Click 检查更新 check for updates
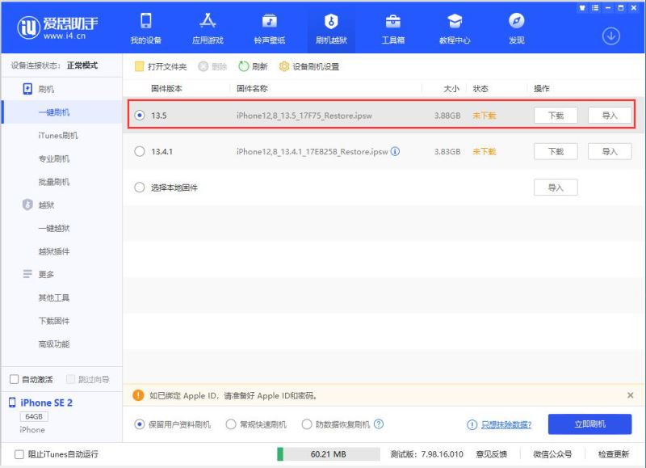646x468 pixels. coord(614,454)
